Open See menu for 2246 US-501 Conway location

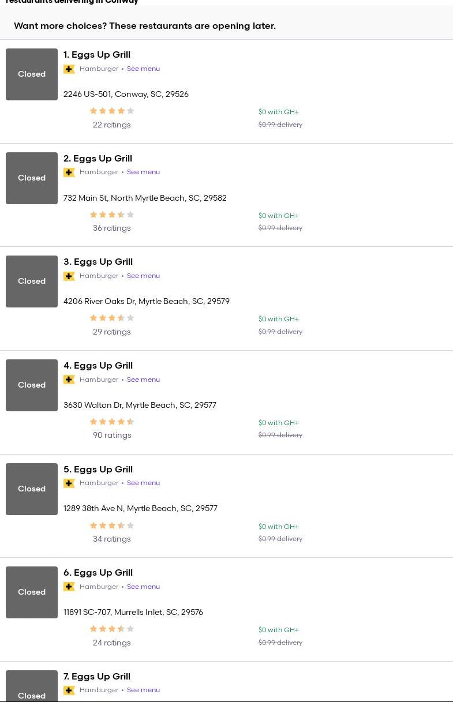(x=143, y=69)
